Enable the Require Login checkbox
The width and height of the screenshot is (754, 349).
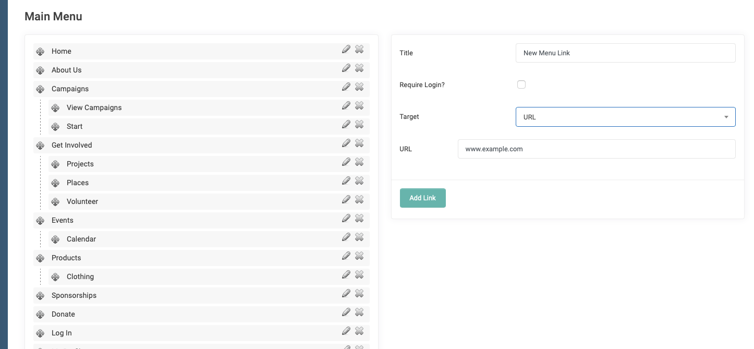point(521,84)
